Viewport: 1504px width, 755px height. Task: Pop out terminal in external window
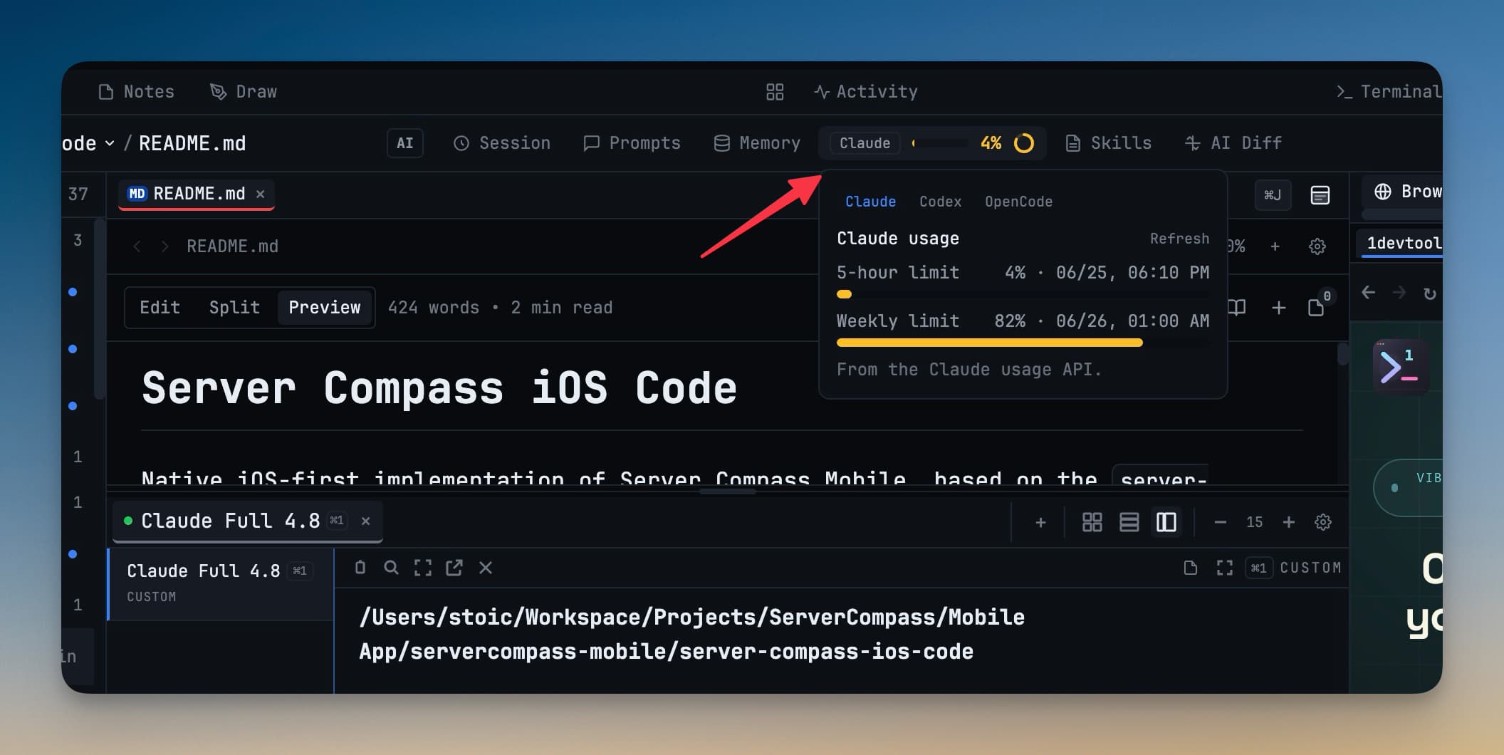pos(454,568)
